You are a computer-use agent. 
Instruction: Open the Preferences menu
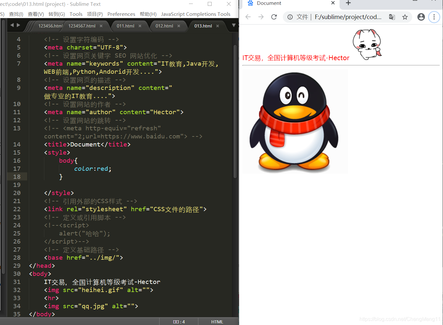click(x=121, y=14)
